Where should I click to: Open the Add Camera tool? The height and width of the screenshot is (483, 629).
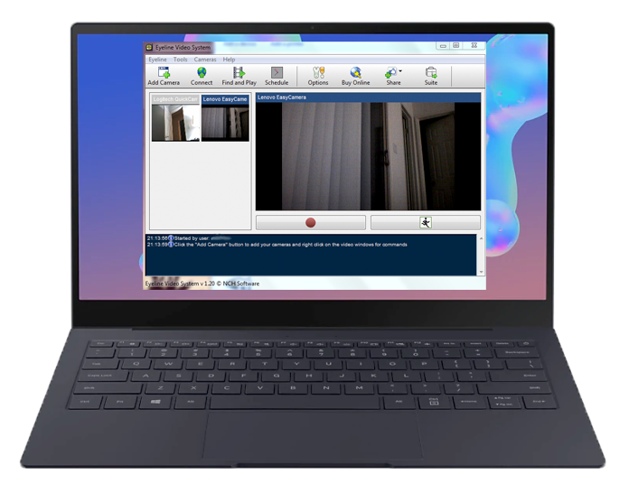[164, 76]
